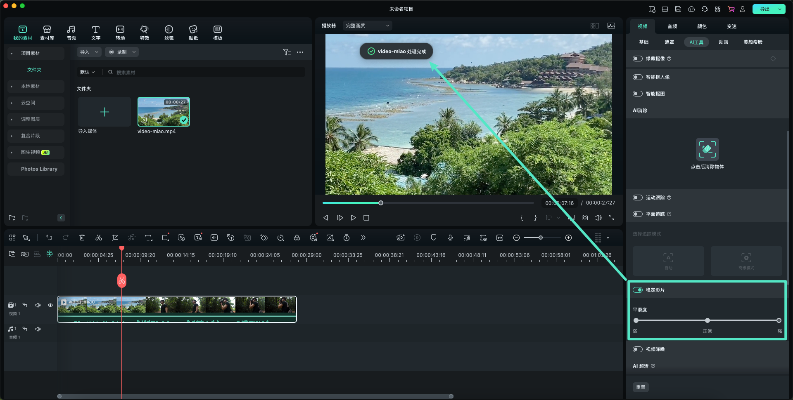The width and height of the screenshot is (793, 400).
Task: Disable the 稳定影片 stabilization switch
Action: pyautogui.click(x=638, y=290)
